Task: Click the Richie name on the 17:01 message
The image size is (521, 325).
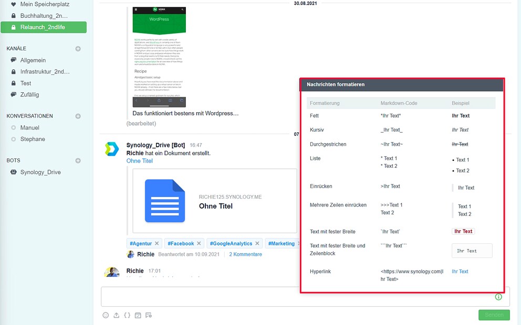Action: coord(135,271)
